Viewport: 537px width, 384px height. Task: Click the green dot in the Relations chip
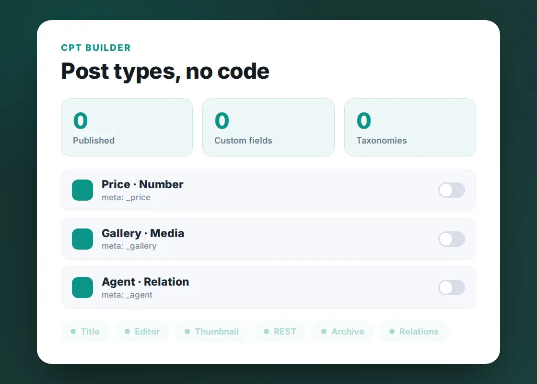coord(392,332)
